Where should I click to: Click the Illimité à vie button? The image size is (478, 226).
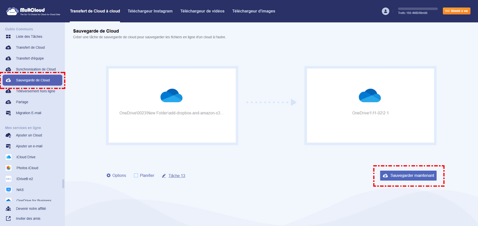(456, 11)
